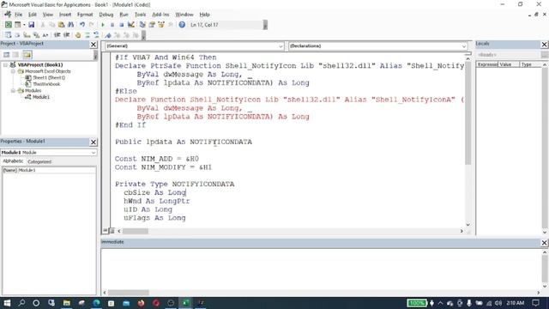The width and height of the screenshot is (549, 309).
Task: Click the Find binoculars icon
Action: 70,25
